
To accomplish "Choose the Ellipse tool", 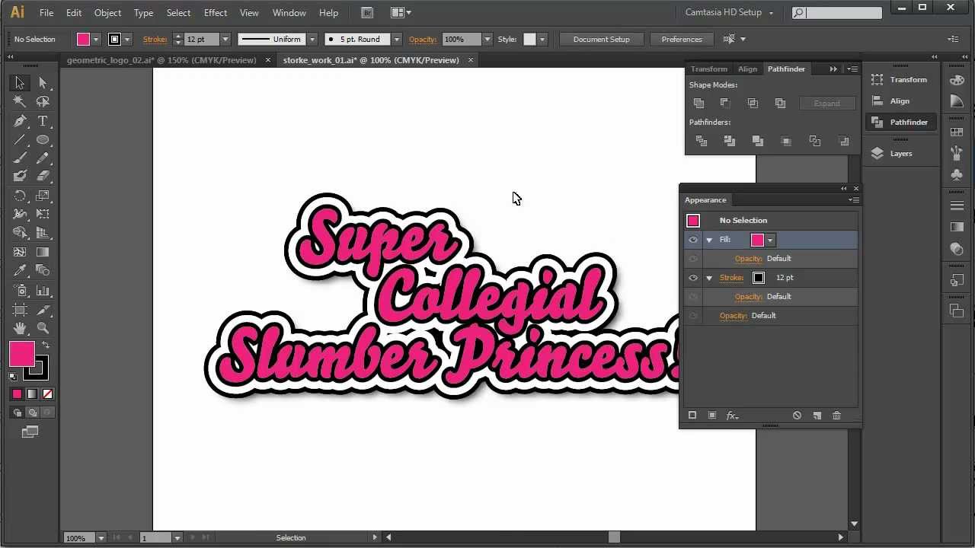I will tap(43, 140).
